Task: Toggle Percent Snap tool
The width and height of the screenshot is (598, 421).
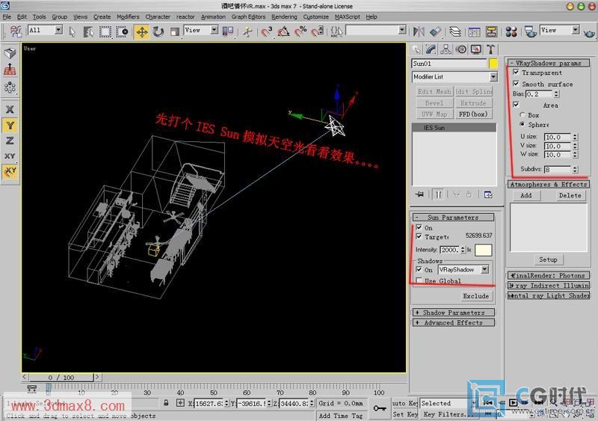Action: click(x=300, y=31)
